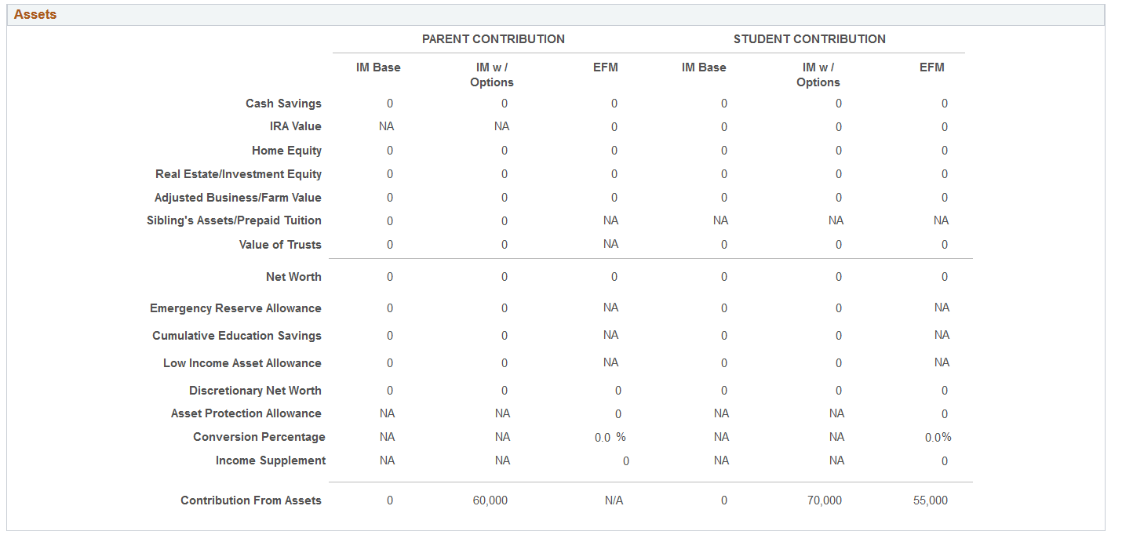Select the Value of Trusts row label

[280, 244]
